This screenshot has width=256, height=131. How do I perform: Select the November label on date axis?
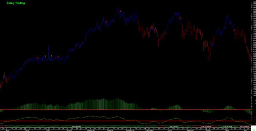pyautogui.click(x=131, y=131)
